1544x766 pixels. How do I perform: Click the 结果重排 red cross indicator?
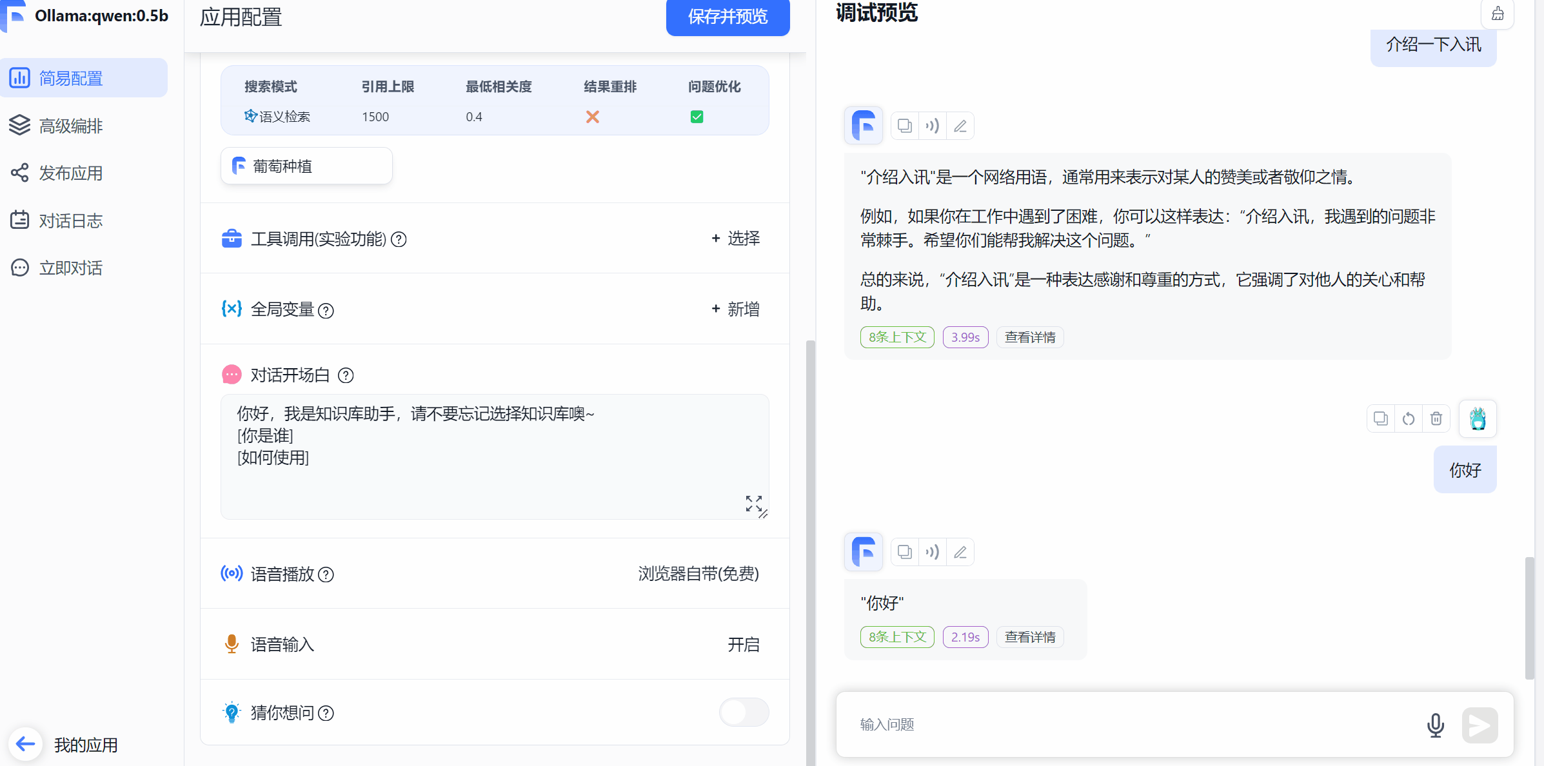[593, 117]
